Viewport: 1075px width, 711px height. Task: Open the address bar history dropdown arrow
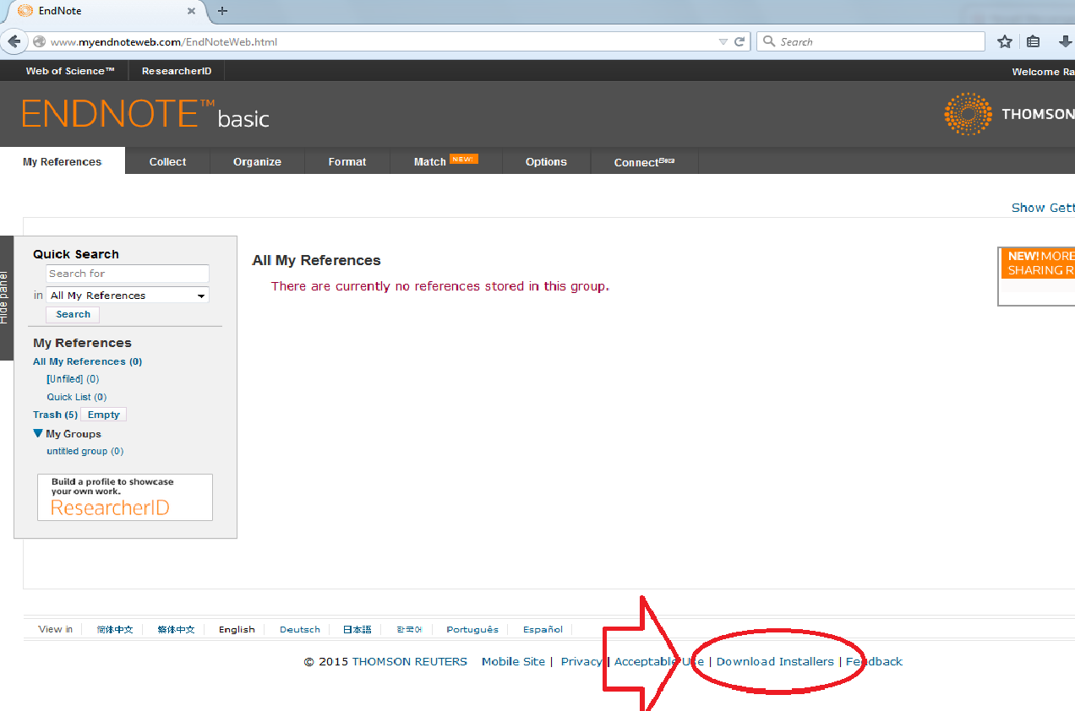723,41
